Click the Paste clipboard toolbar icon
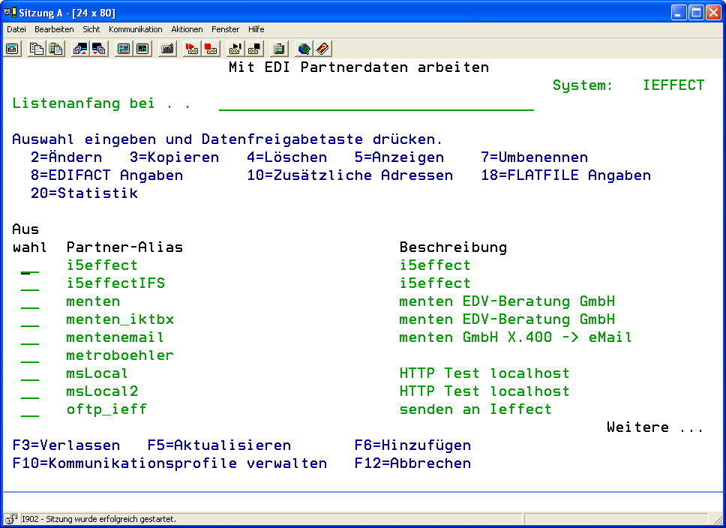 (x=55, y=49)
